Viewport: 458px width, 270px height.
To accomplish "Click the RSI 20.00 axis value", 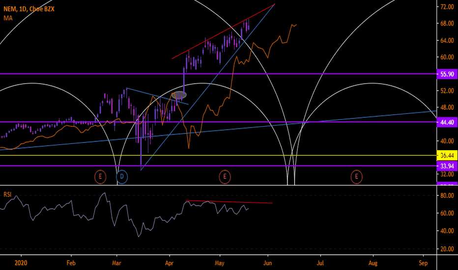I will [x=447, y=249].
